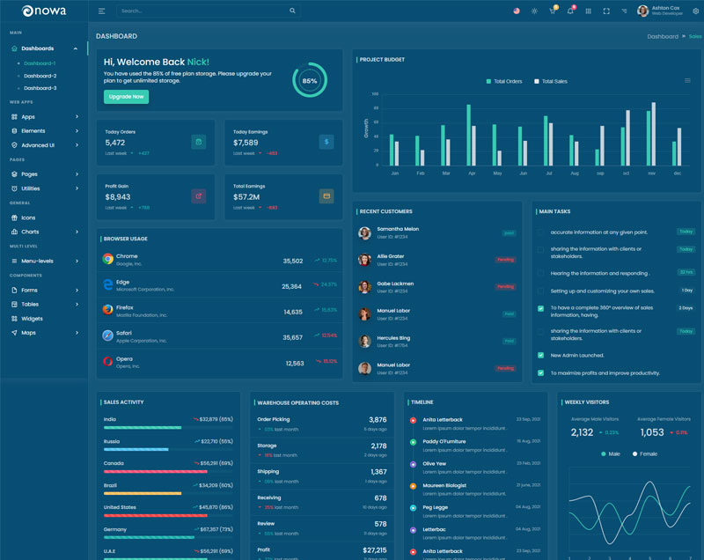The width and height of the screenshot is (704, 560).
Task: Open notifications bell icon
Action: 570,11
